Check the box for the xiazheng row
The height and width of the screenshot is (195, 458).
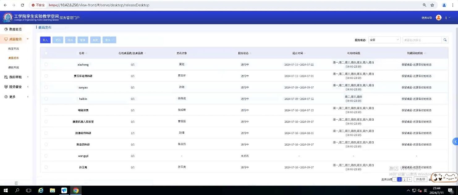pos(46,64)
